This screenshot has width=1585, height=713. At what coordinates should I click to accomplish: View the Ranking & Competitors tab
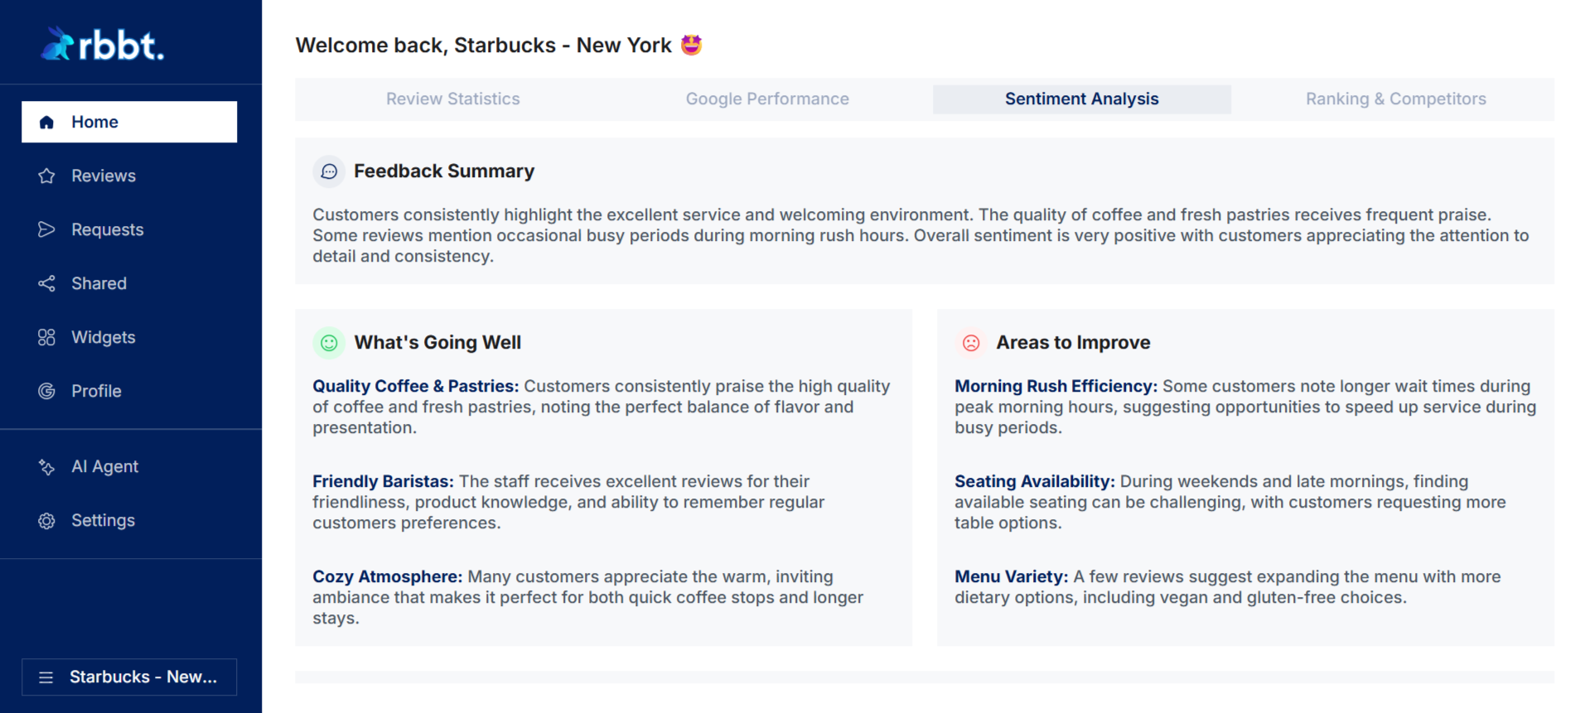[x=1395, y=99]
